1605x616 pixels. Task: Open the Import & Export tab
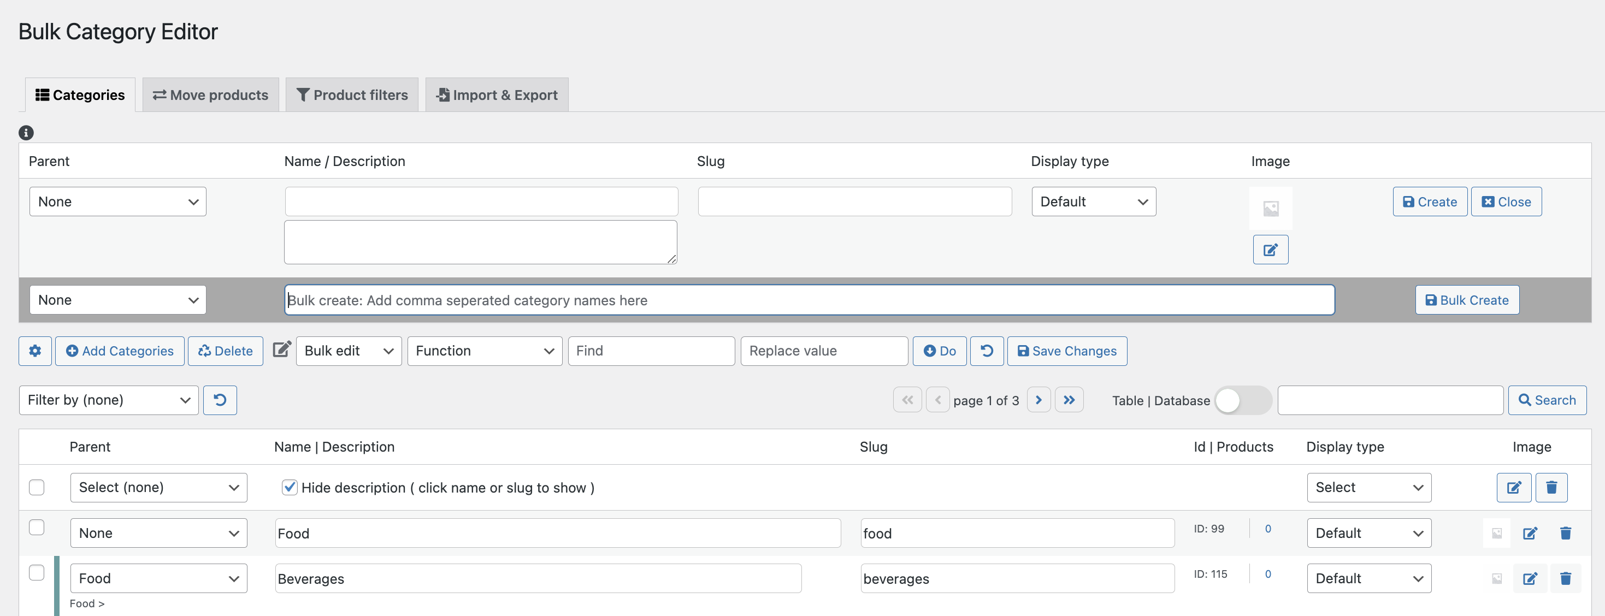click(x=497, y=94)
